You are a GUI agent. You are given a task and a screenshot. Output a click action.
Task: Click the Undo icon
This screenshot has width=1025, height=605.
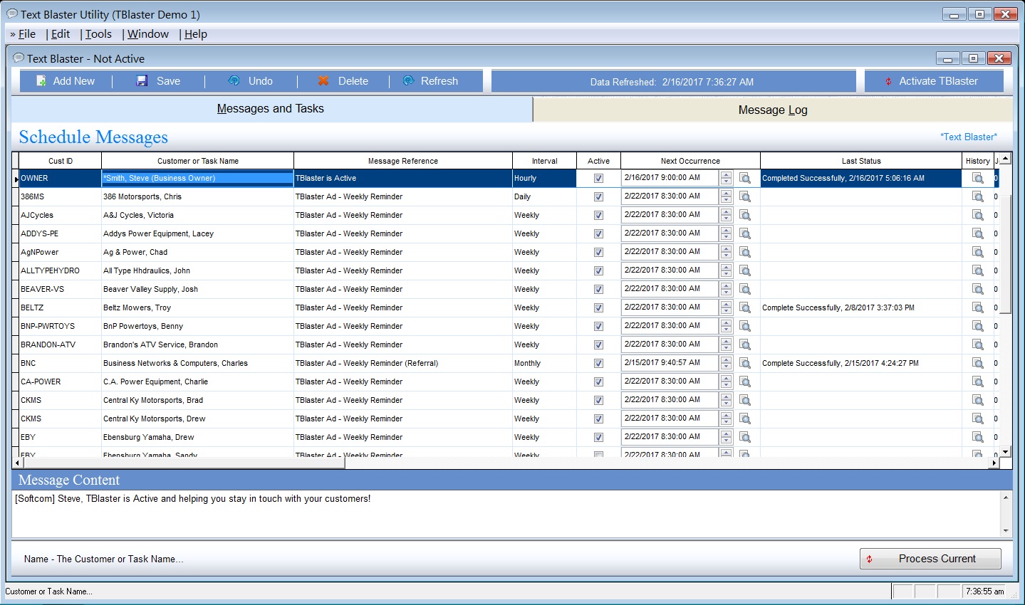235,80
